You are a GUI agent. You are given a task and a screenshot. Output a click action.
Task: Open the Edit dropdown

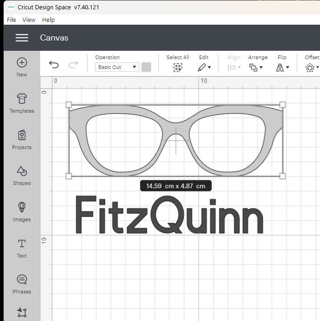coord(204,67)
